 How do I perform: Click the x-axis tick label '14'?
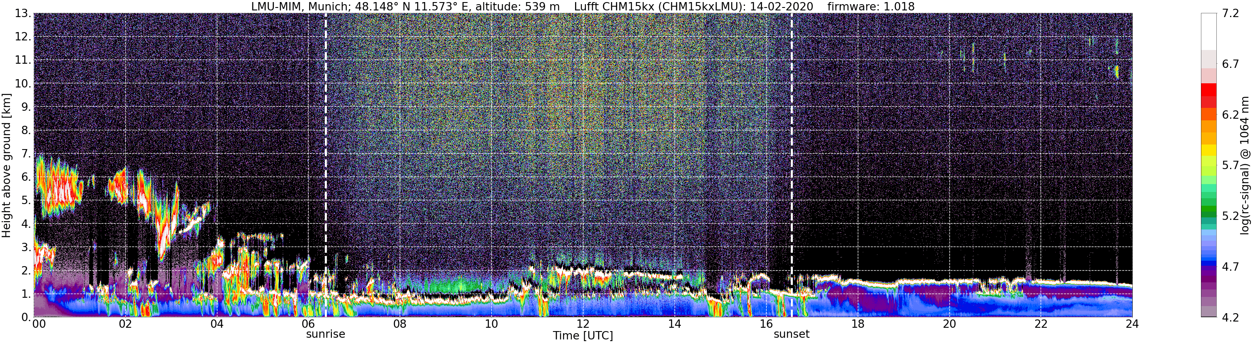(675, 324)
